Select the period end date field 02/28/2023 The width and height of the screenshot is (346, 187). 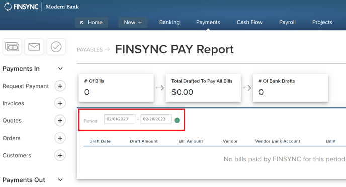tap(156, 119)
